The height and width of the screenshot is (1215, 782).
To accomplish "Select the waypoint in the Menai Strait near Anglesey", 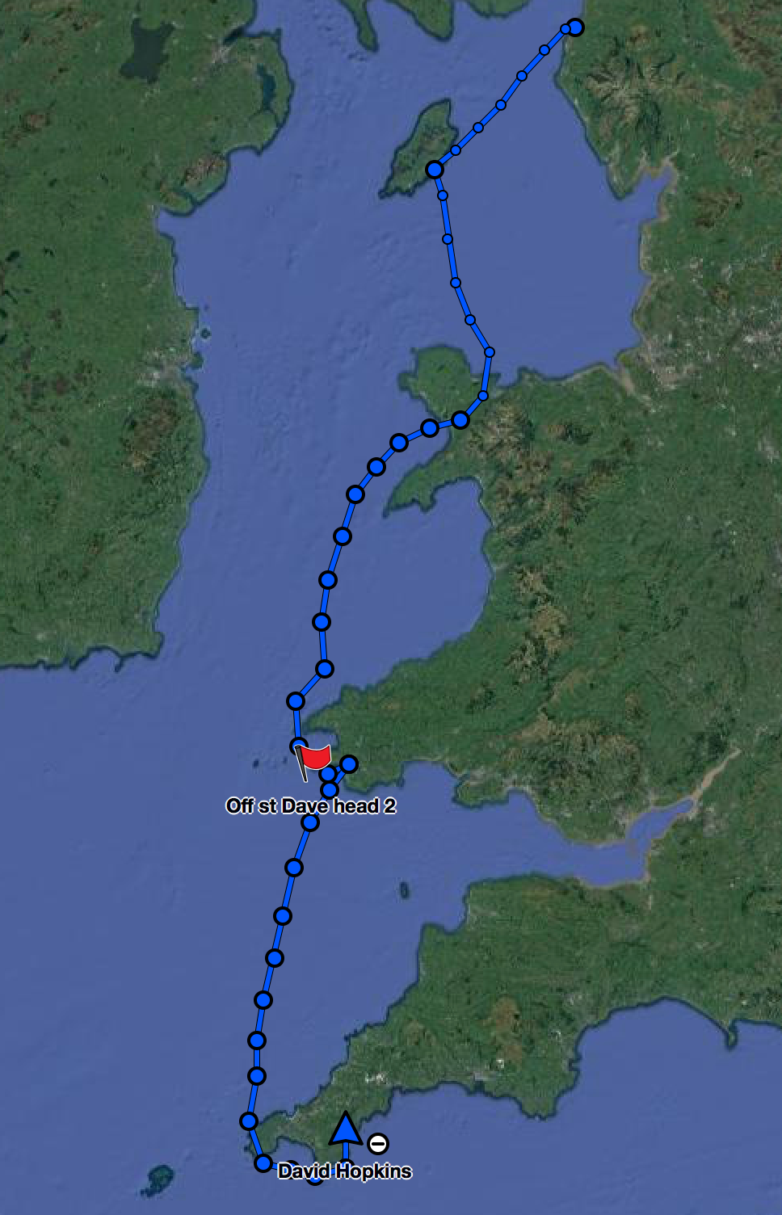I will click(x=460, y=420).
